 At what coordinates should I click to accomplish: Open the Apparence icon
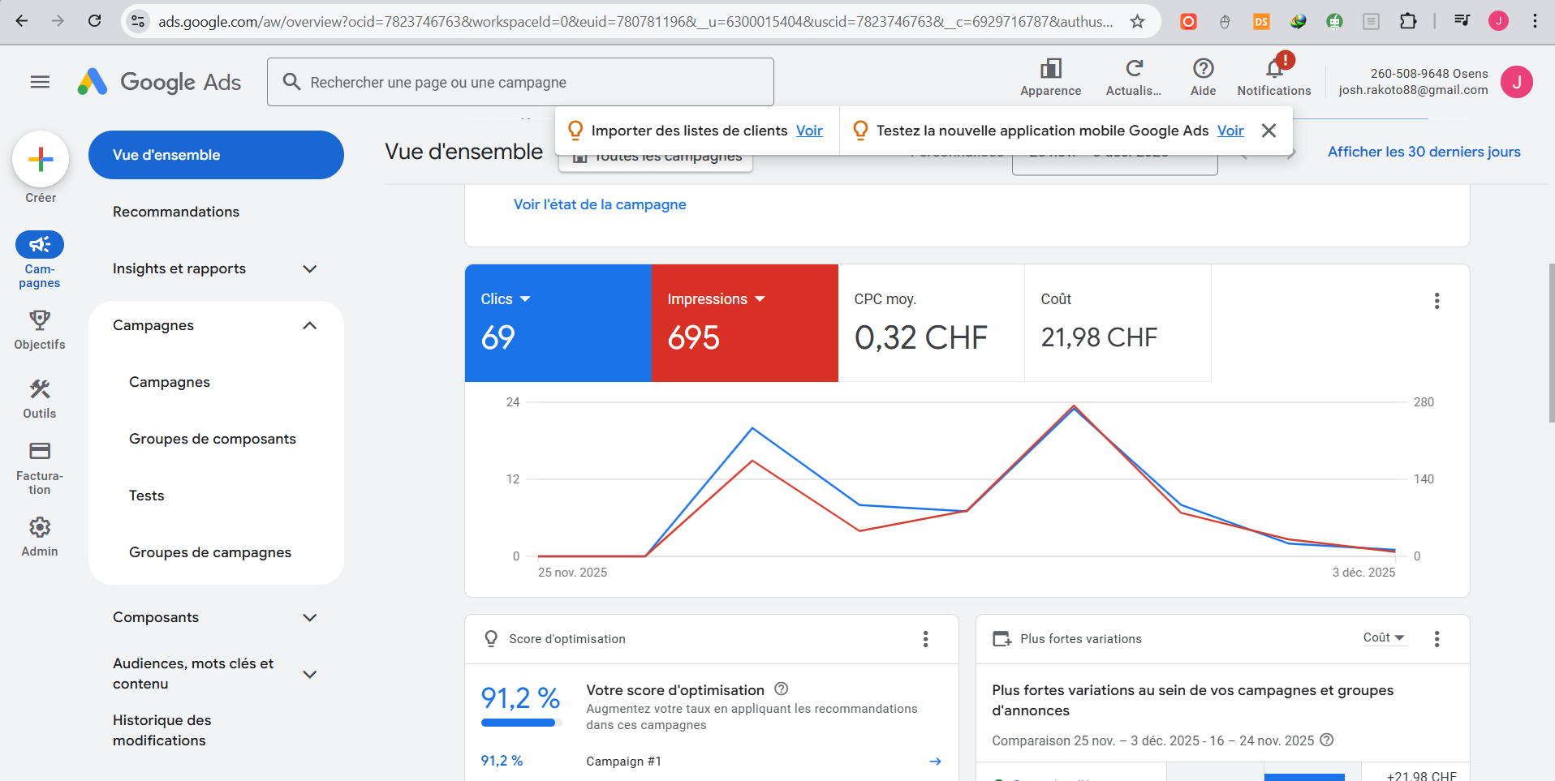click(x=1050, y=69)
